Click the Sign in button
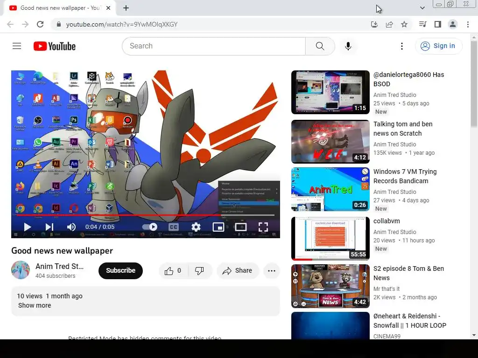 [438, 46]
